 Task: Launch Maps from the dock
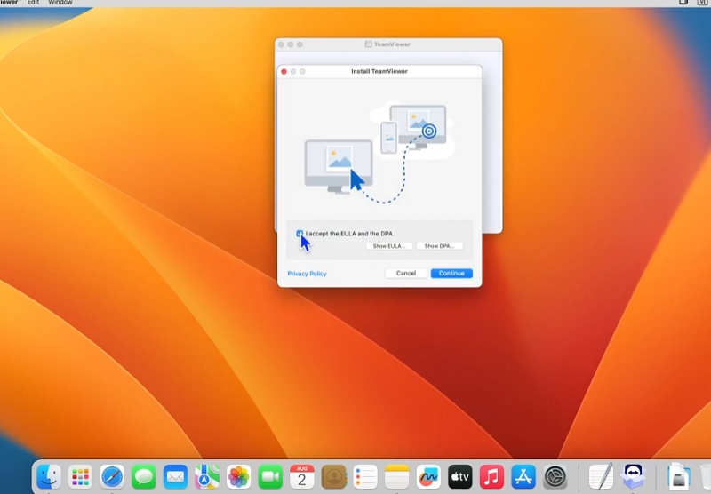click(207, 477)
